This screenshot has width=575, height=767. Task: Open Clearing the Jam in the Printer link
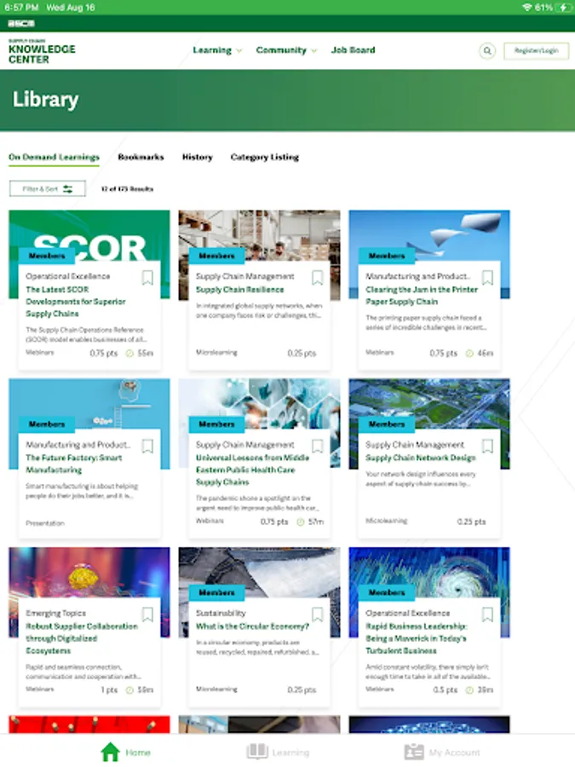tap(422, 296)
